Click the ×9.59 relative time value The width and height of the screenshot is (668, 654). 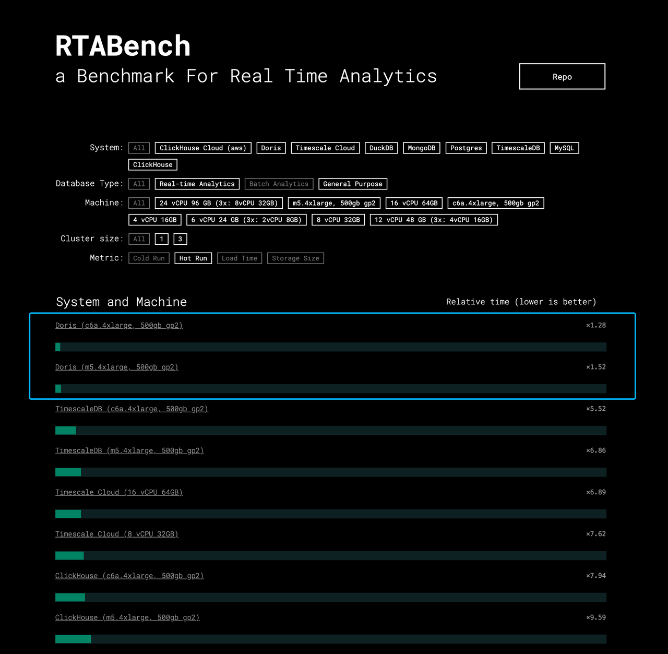596,617
